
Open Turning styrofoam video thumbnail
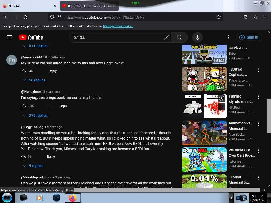pos(204,106)
